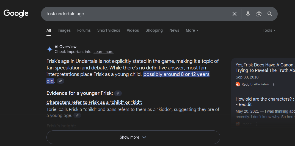This screenshot has height=146, width=295.
Task: Open source link icon after "years old"
Action: pos(60,81)
